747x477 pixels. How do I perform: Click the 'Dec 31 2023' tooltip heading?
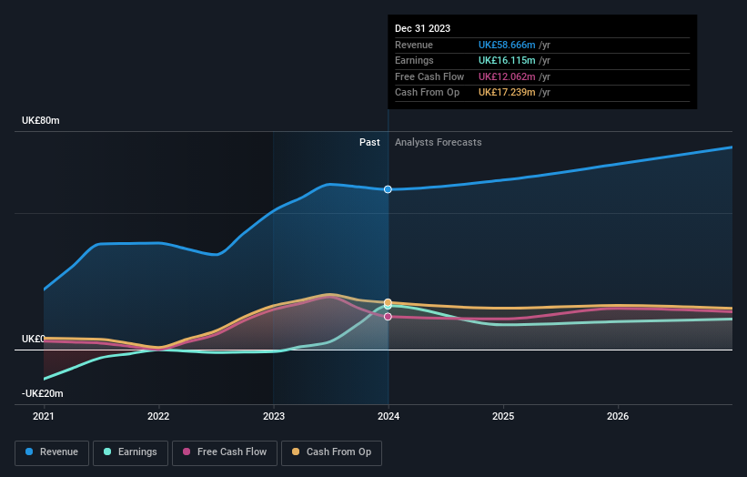(x=422, y=28)
